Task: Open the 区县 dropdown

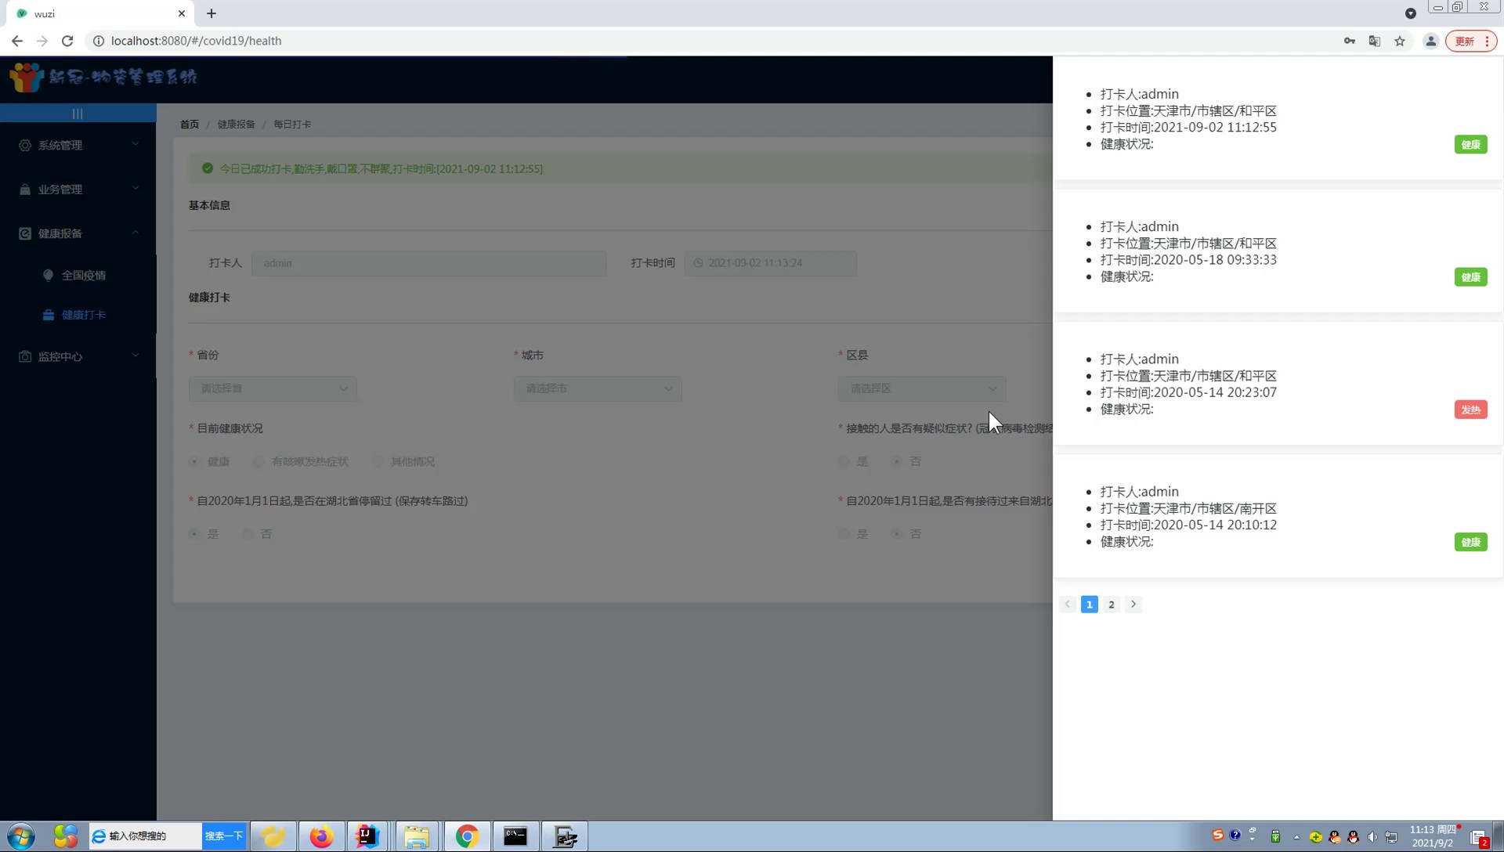Action: tap(922, 389)
